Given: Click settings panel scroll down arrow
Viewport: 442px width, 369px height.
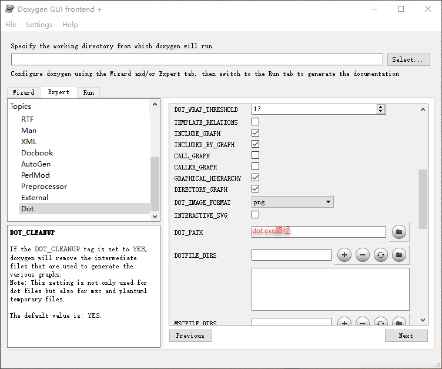Looking at the screenshot, I should 423,320.
